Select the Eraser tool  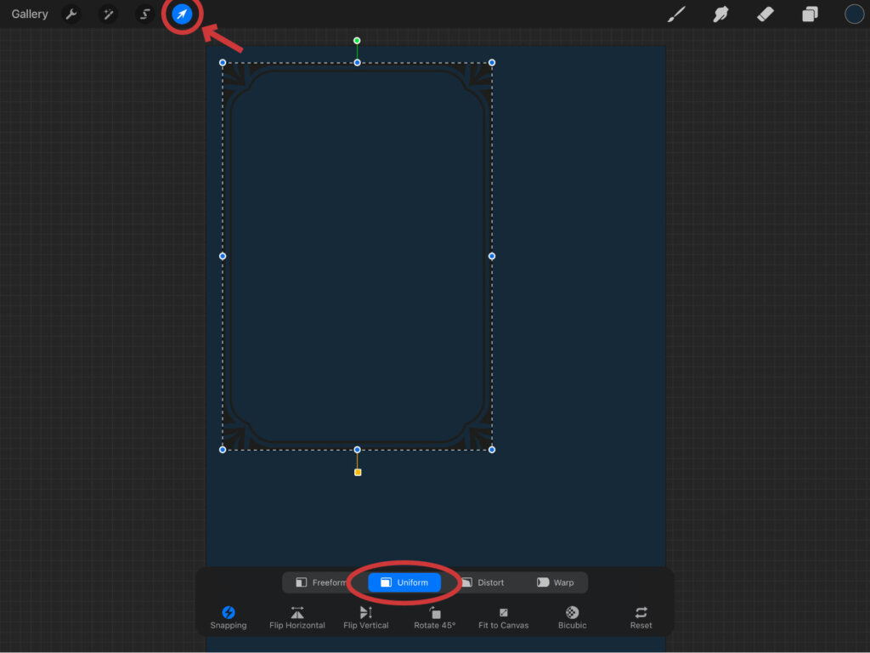click(x=765, y=14)
